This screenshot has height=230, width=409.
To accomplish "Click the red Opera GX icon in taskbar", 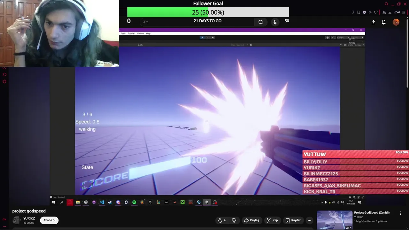I will point(70,202).
